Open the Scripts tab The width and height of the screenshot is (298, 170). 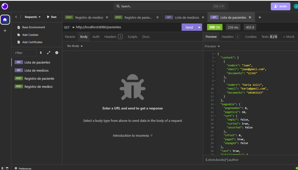click(x=133, y=37)
